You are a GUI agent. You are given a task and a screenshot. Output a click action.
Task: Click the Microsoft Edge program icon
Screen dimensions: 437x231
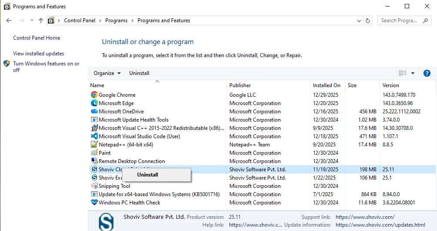point(94,103)
